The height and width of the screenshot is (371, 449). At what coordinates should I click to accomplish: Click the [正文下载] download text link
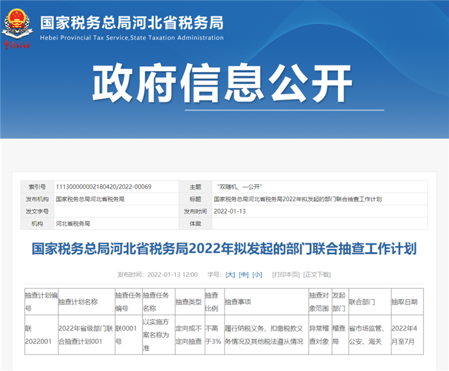(317, 275)
